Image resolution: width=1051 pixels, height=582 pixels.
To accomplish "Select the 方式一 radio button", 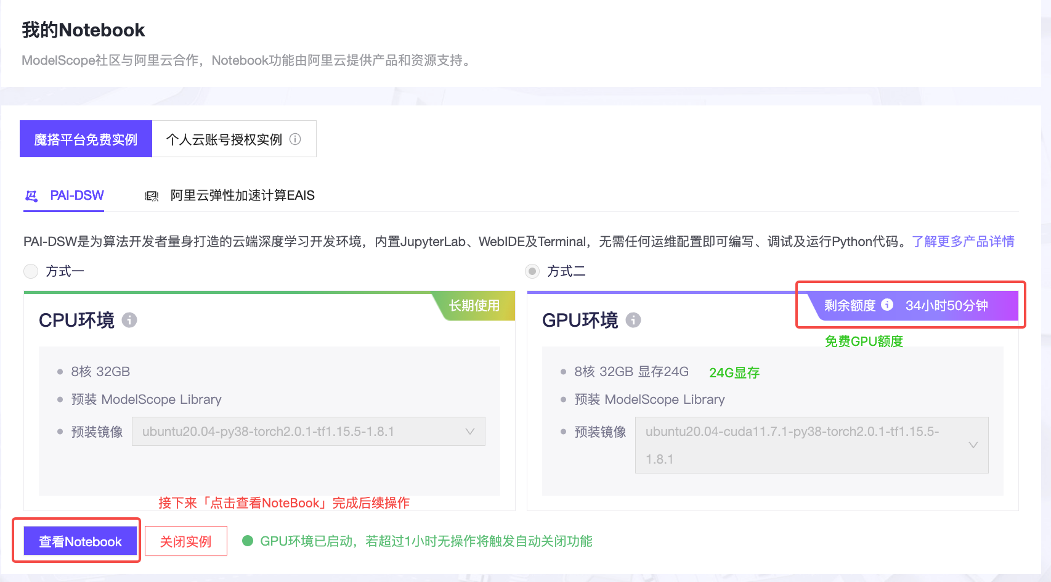I will pyautogui.click(x=31, y=271).
